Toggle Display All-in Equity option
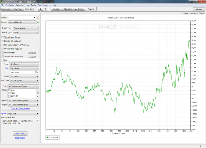This screenshot has width=206, height=148. click(3, 41)
